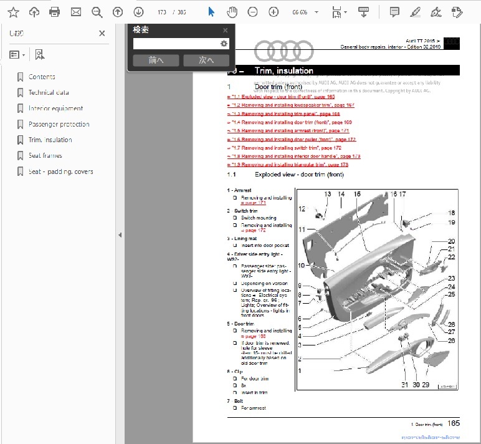Viewport: 481px width, 444px height.
Task: Click the 'Trim, insulation' chapter heading
Action: (283, 70)
